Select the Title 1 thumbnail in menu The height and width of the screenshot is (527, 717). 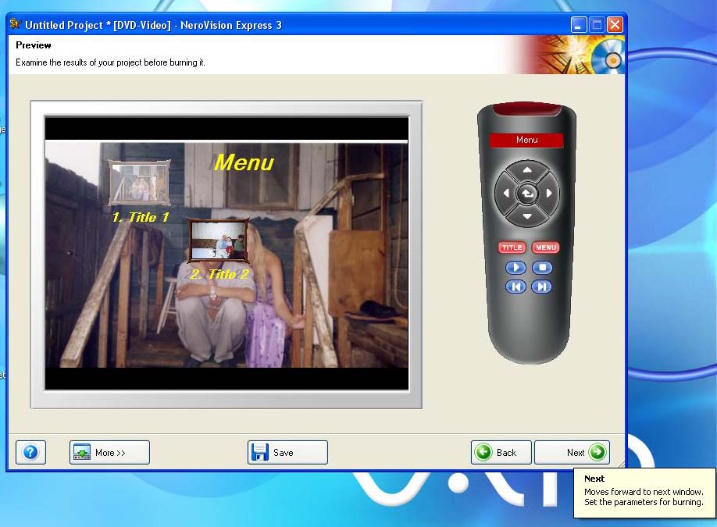coord(140,182)
